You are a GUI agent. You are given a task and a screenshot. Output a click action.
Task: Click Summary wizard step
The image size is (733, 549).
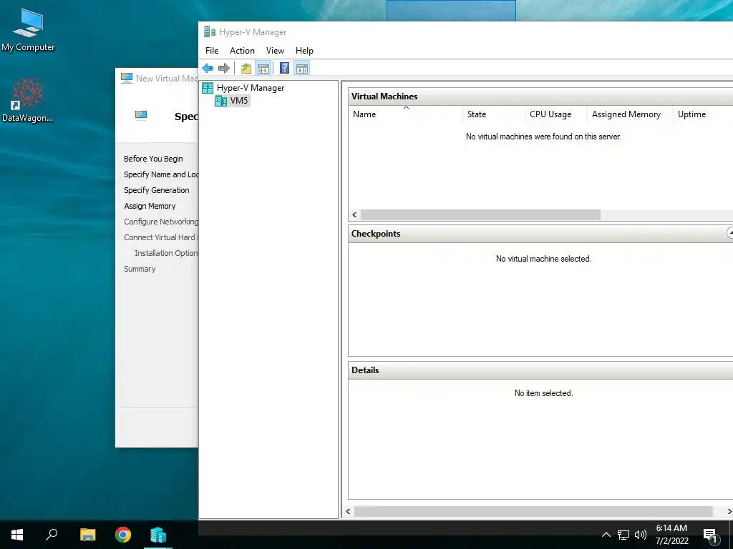tap(140, 269)
